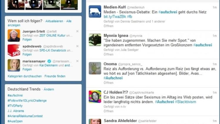The image size is (220, 124).
Task: Click Mynnia Ignea tweet 1m timestamp
Action: (215, 36)
